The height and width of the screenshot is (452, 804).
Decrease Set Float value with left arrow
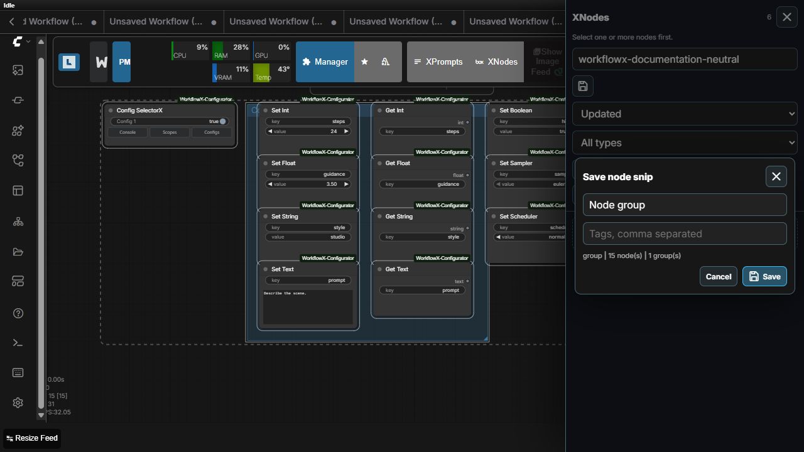[x=270, y=184]
